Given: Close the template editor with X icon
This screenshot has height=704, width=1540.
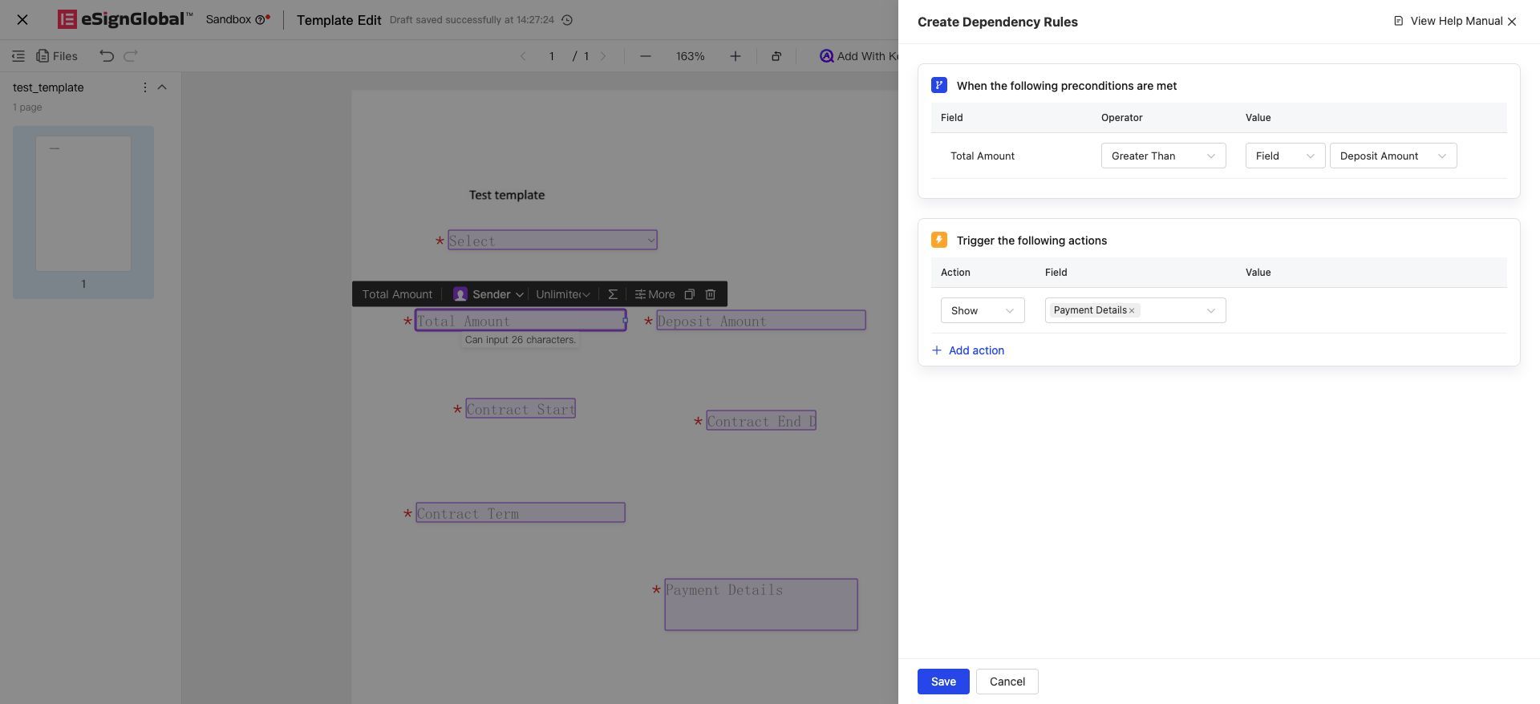Looking at the screenshot, I should click(22, 20).
